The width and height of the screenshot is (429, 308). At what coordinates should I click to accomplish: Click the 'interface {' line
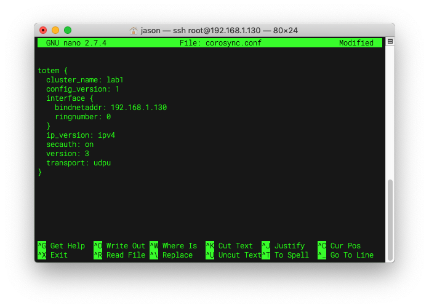70,98
